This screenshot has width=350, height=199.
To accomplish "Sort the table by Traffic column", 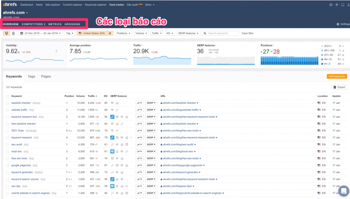I will (92, 96).
